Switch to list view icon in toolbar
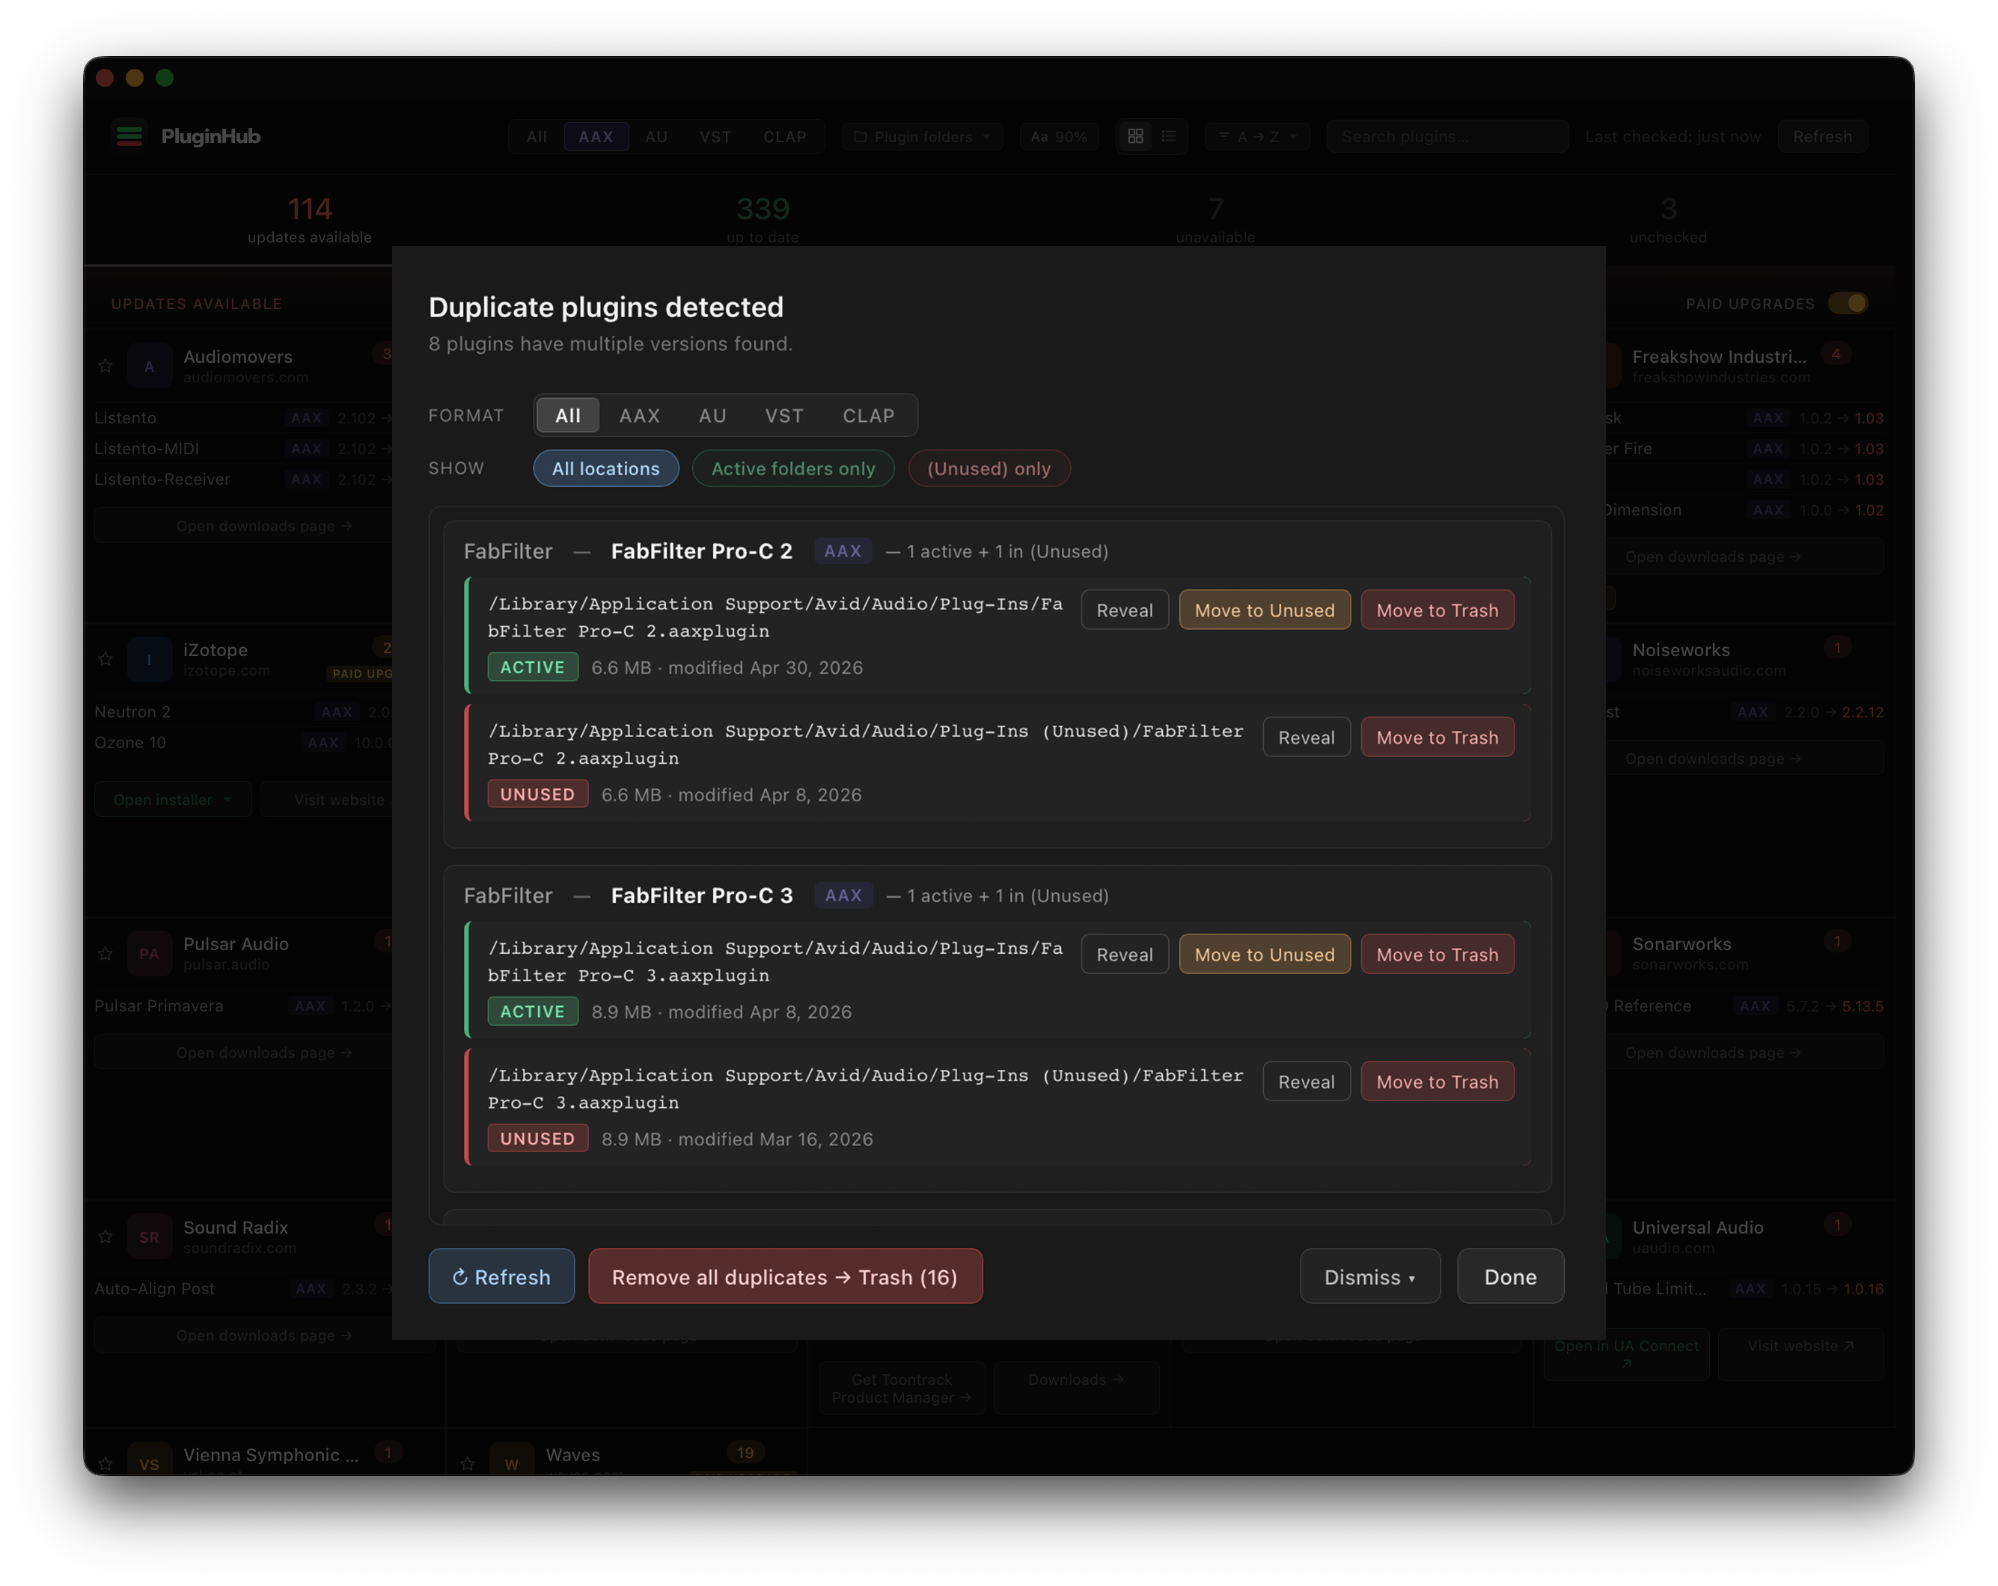Viewport: 1998px width, 1586px height. coord(1169,136)
